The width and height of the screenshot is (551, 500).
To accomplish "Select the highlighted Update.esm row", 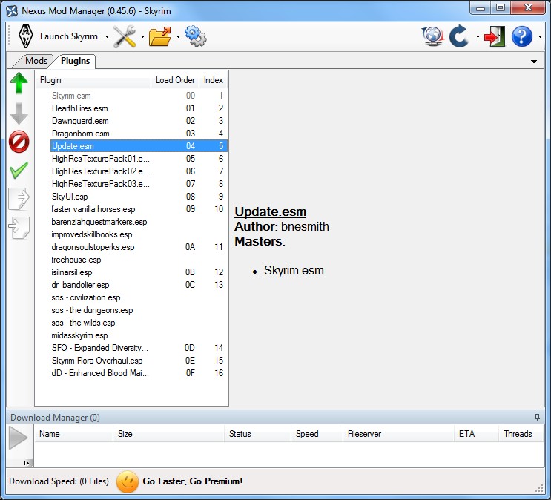I will click(139, 146).
